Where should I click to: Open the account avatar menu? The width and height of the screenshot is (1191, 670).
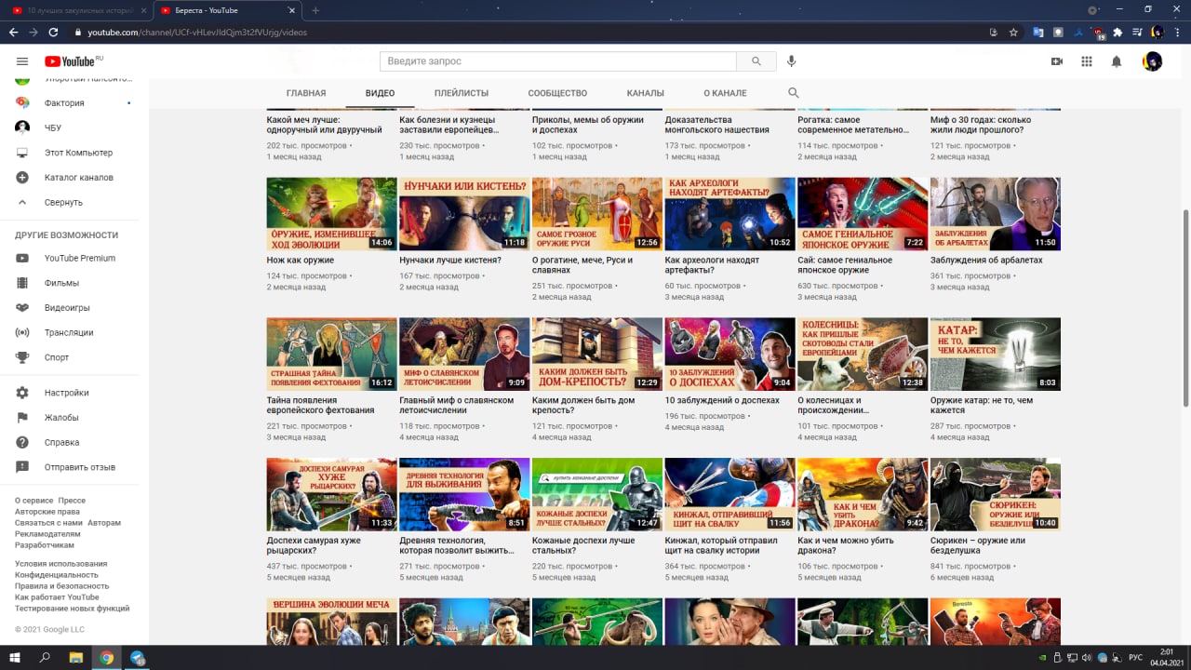tap(1152, 61)
